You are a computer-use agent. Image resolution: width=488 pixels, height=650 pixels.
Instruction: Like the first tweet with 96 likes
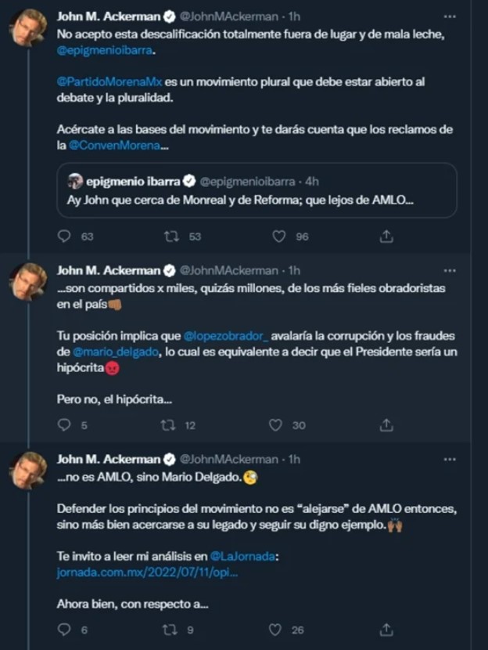(x=278, y=237)
